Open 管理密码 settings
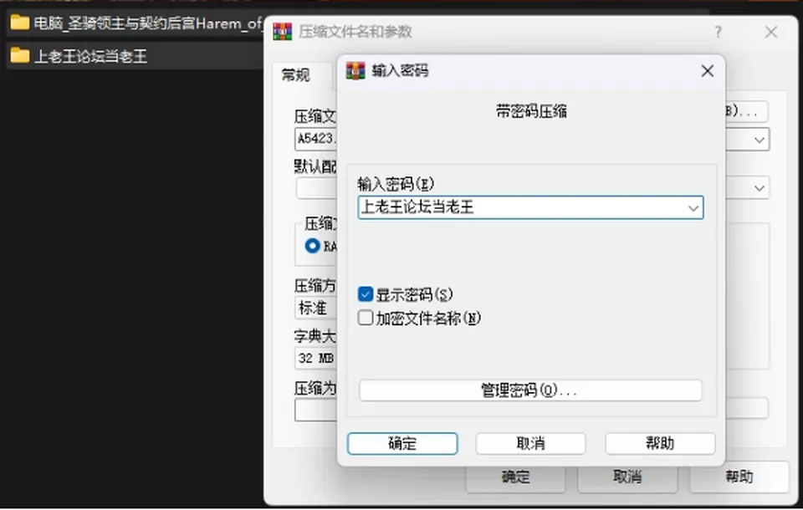Viewport: 803px width, 510px height. (x=530, y=390)
